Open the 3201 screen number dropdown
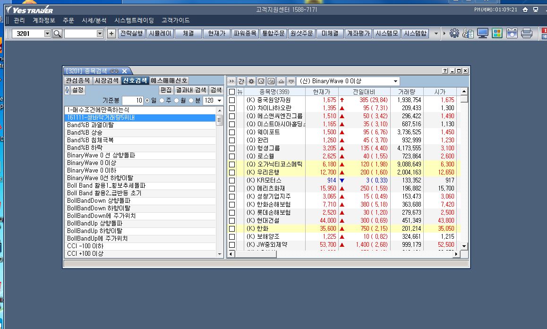 (x=47, y=34)
